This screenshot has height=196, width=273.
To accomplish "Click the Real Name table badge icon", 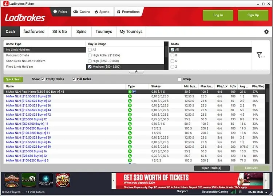I will point(134,92).
